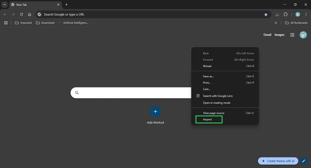Click Create theme with AI button

click(x=278, y=161)
